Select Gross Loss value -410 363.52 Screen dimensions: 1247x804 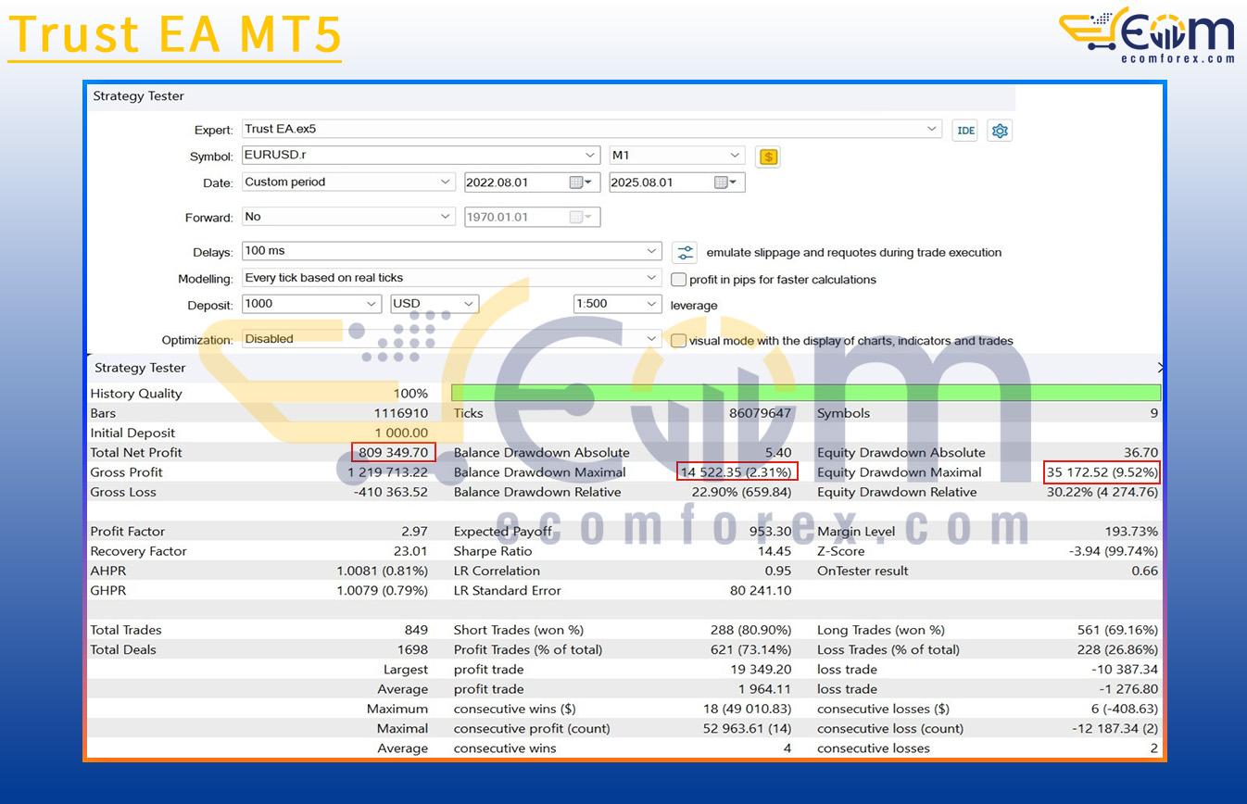tap(391, 492)
